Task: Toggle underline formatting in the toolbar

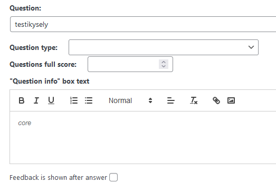Action: pyautogui.click(x=51, y=100)
